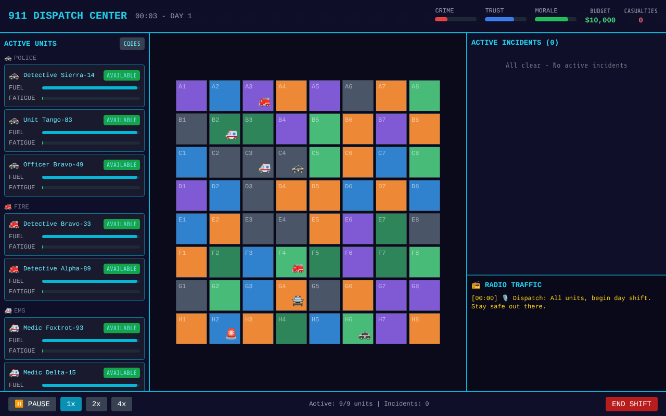The height and width of the screenshot is (416, 666).
Task: Select the ambulance icon in cell B2
Action: click(x=231, y=135)
